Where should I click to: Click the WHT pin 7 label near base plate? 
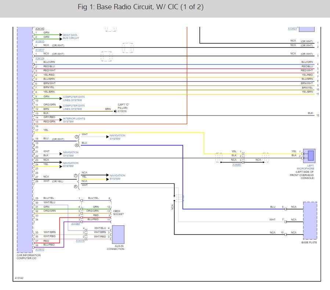272,219
